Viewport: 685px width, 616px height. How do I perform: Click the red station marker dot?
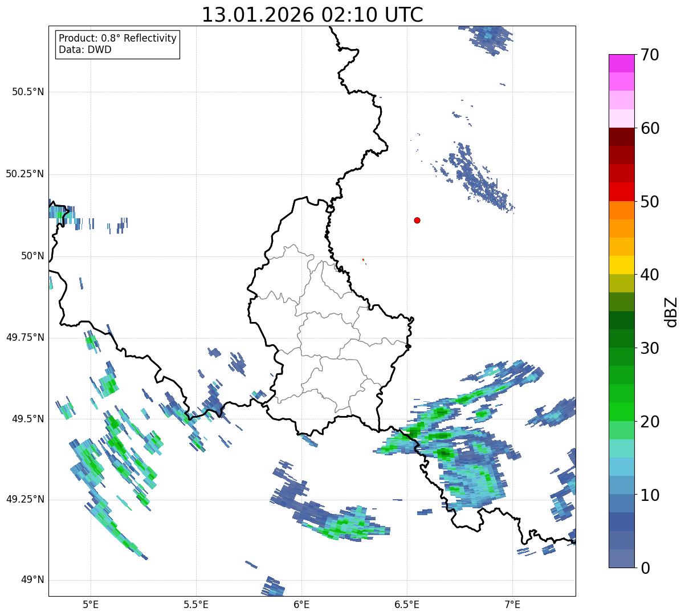pos(417,220)
